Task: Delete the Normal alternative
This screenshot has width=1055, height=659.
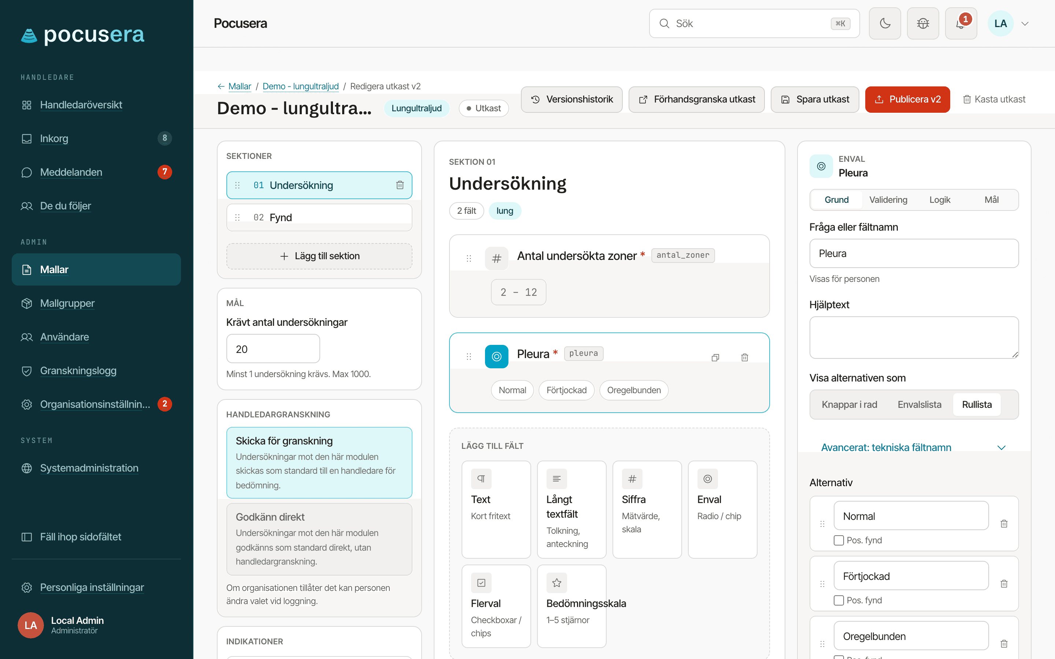Action: (x=1004, y=524)
